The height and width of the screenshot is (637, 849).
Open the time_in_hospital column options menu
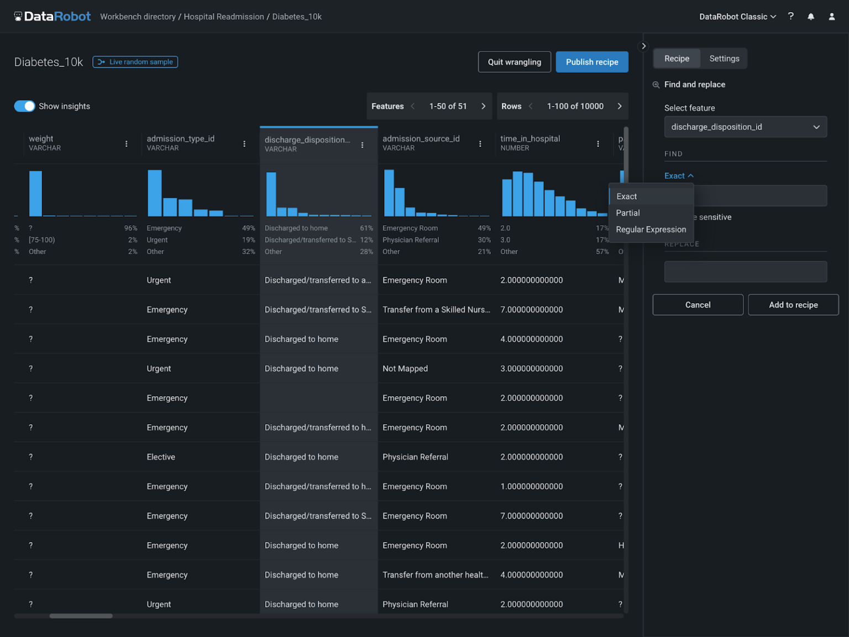point(598,144)
